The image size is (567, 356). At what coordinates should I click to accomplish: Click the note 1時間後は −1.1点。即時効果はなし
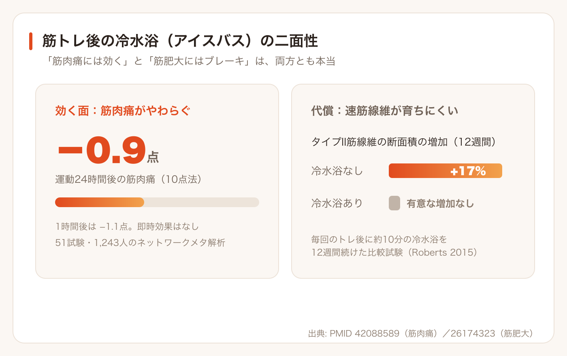pyautogui.click(x=127, y=227)
